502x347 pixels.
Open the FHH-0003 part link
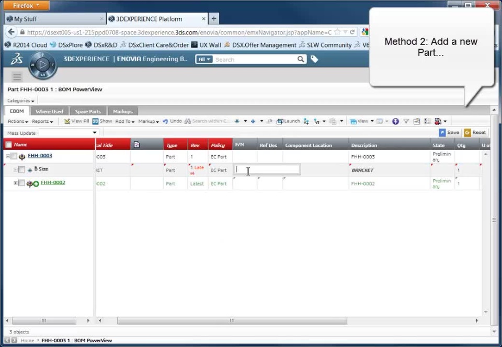point(40,156)
